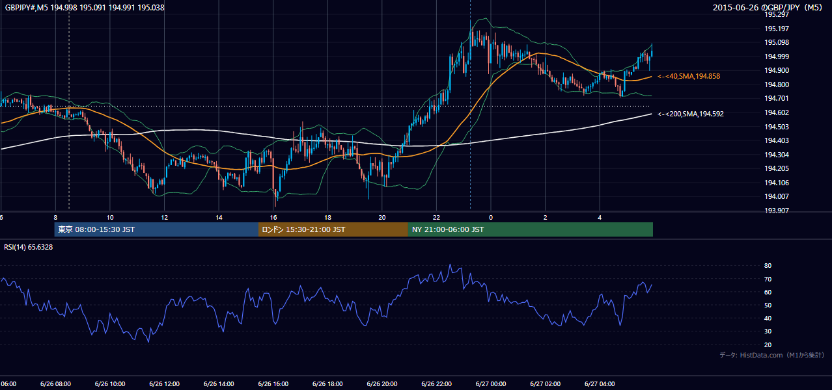Click the 194.007 price axis label
832x390 pixels.
click(777, 196)
